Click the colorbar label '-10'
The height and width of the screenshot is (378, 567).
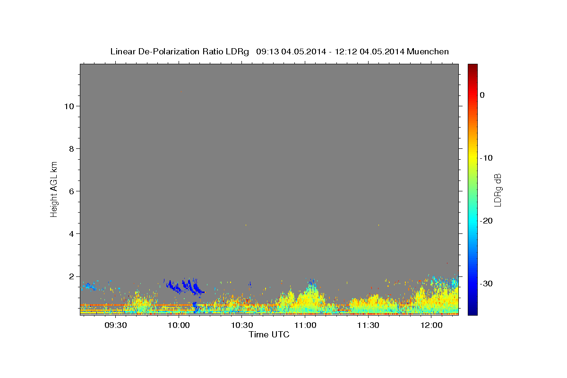[486, 158]
